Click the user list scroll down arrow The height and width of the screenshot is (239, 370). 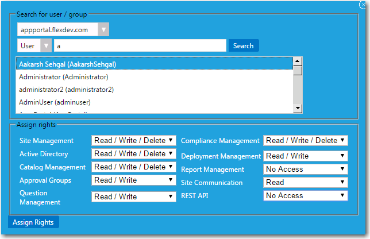(298, 107)
